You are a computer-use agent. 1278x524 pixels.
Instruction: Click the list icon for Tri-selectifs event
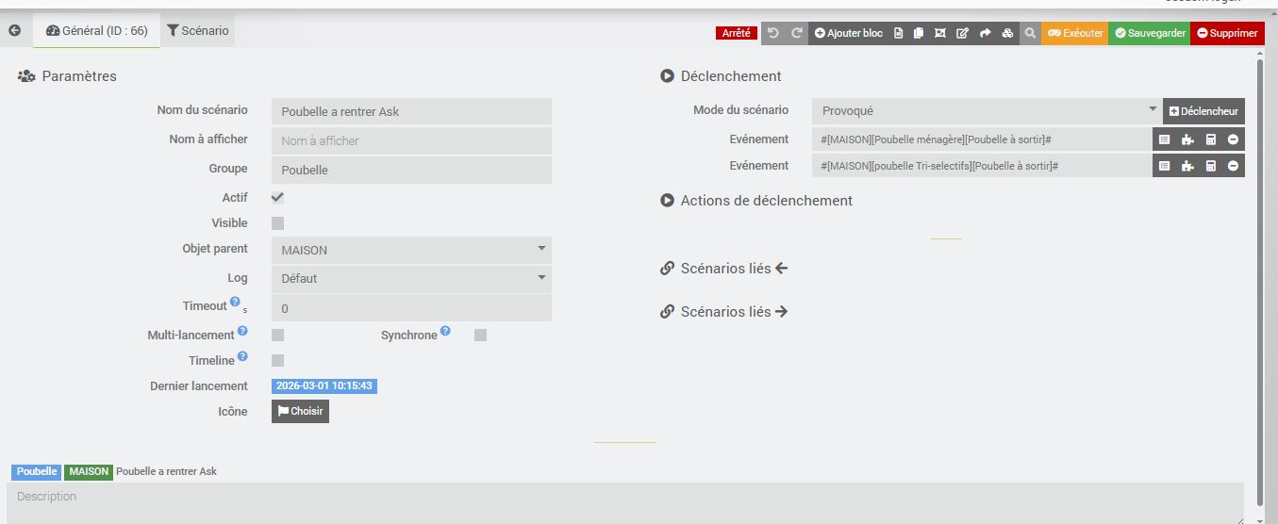point(1164,166)
